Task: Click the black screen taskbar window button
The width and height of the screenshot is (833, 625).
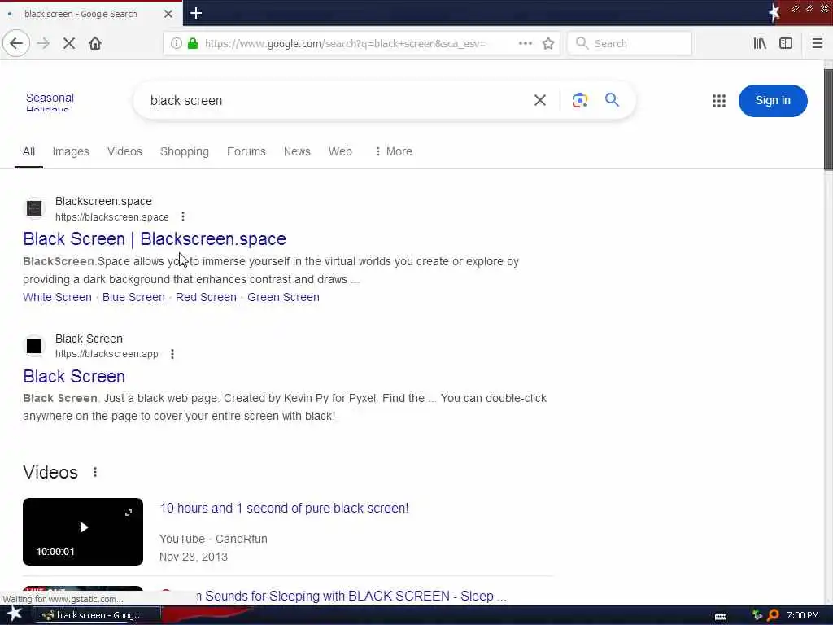Action: click(97, 615)
